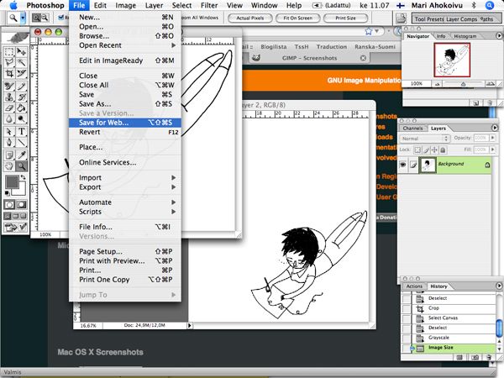
Task: Select the Blur tool
Action: point(9,118)
